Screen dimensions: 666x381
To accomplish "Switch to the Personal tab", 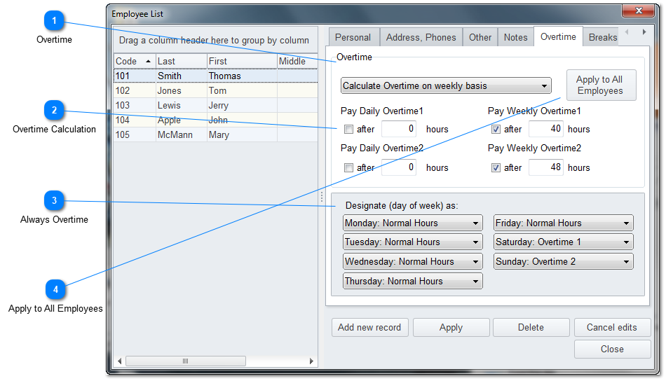I will [x=353, y=38].
